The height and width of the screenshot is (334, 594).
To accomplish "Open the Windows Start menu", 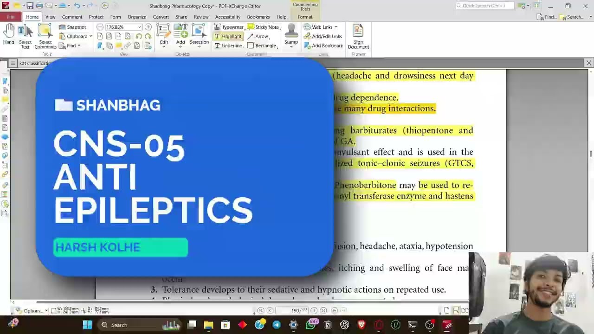I will point(87,325).
